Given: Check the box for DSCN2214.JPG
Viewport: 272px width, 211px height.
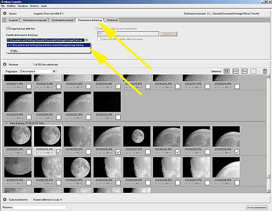Looking at the screenshot, I should click(x=118, y=86).
